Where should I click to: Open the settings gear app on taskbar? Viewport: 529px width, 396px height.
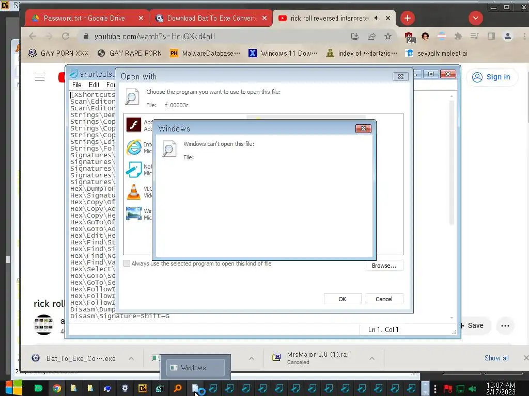(125, 389)
